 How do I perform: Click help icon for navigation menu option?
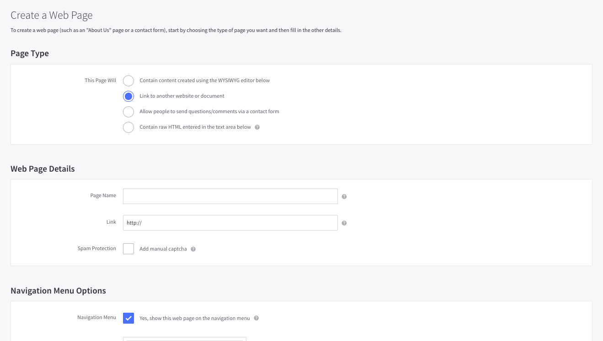point(256,318)
